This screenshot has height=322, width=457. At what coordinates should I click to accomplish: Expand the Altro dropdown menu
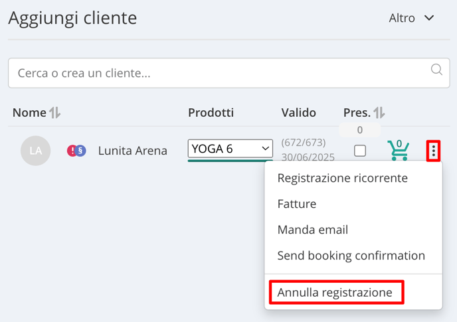pyautogui.click(x=411, y=18)
